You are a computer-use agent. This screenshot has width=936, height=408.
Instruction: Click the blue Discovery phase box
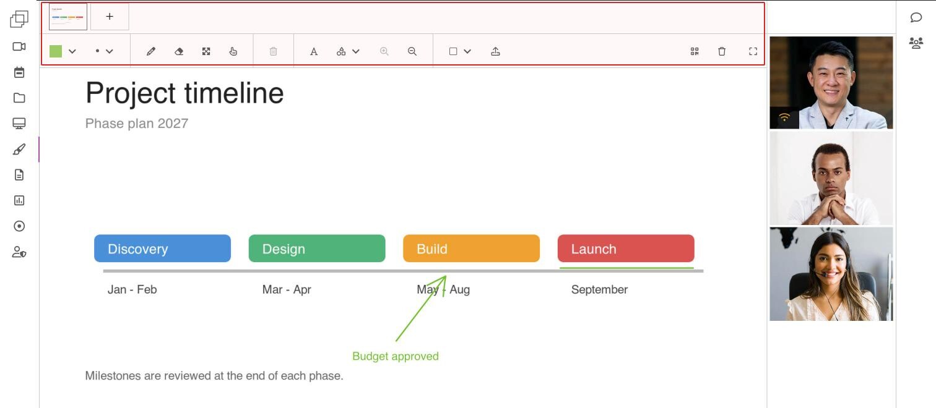tap(162, 249)
